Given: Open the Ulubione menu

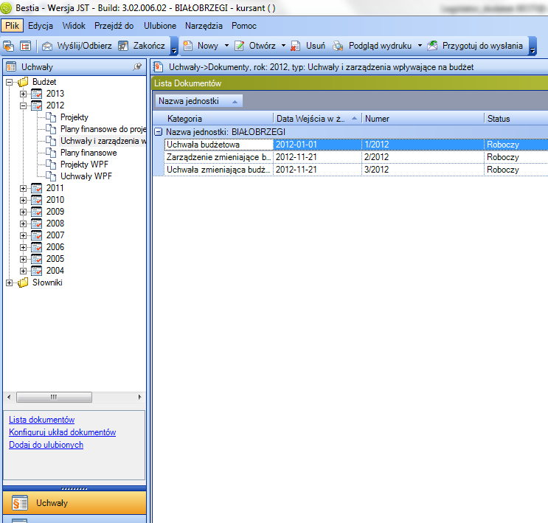Looking at the screenshot, I should click(x=160, y=26).
